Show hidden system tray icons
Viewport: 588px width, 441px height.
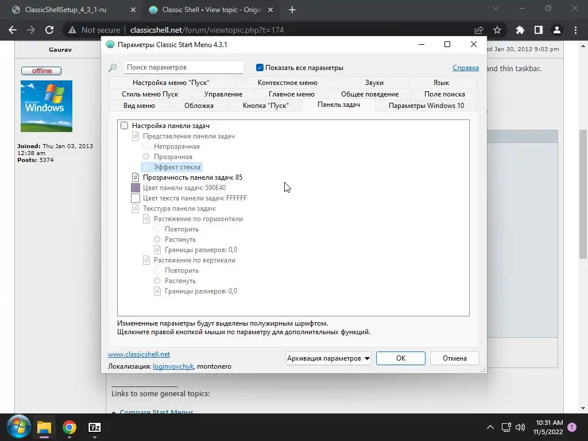click(490, 427)
